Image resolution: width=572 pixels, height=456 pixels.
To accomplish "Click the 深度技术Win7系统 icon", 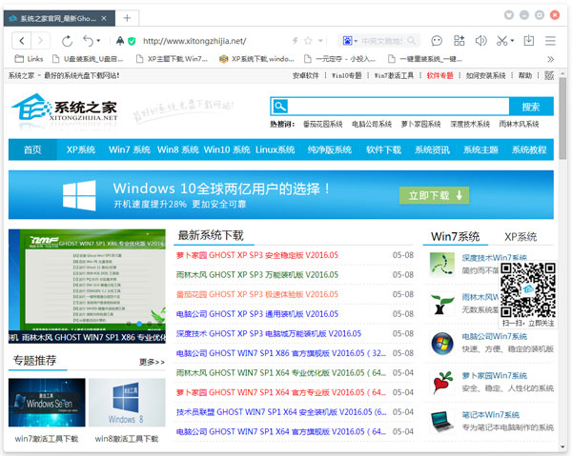I will (x=442, y=265).
